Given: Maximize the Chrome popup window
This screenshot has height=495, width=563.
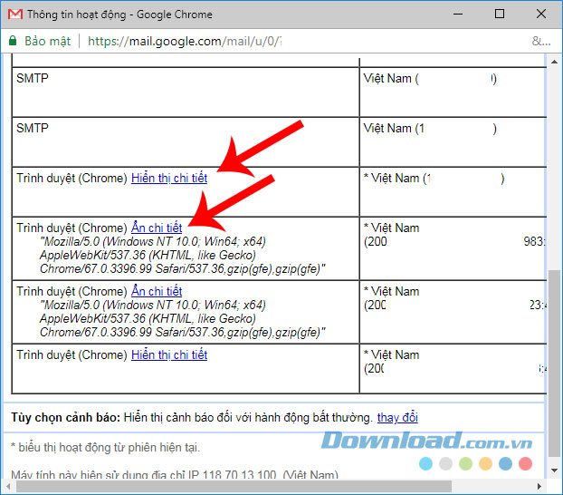Looking at the screenshot, I should pyautogui.click(x=500, y=15).
